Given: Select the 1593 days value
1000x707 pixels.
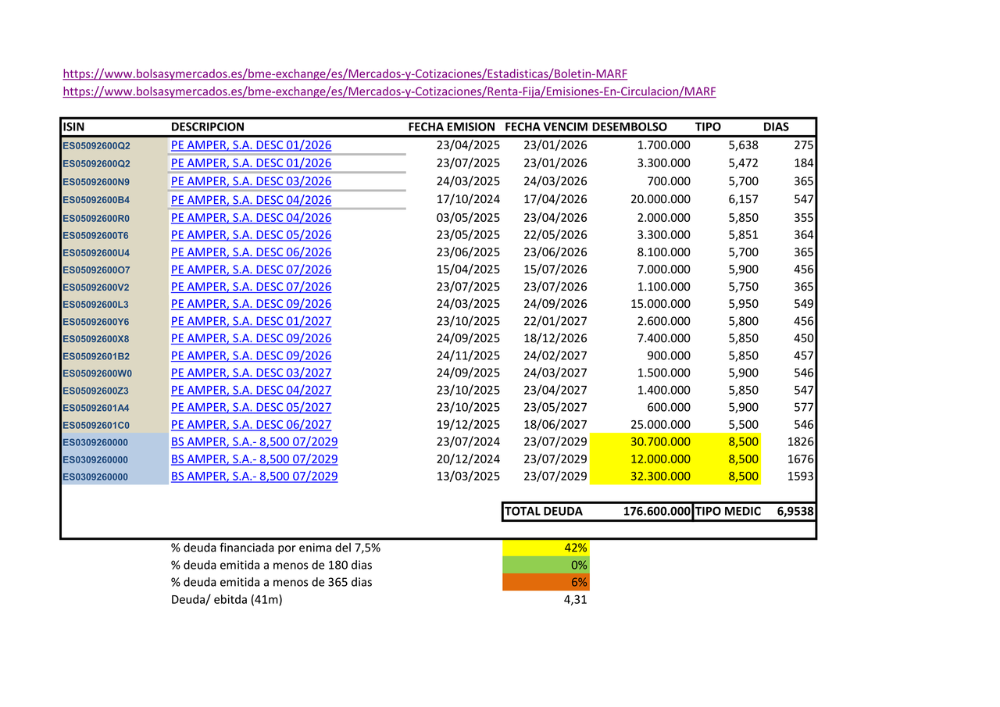Looking at the screenshot, I should pyautogui.click(x=802, y=477).
